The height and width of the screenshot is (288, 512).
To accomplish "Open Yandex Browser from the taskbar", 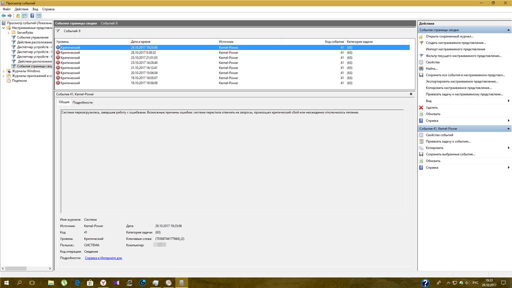I will [x=103, y=283].
